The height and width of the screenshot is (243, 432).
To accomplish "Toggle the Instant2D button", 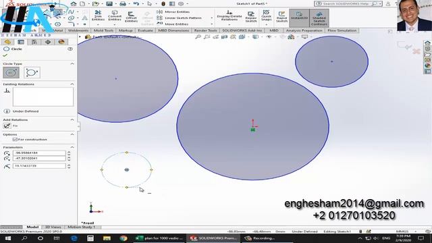I will point(299,18).
